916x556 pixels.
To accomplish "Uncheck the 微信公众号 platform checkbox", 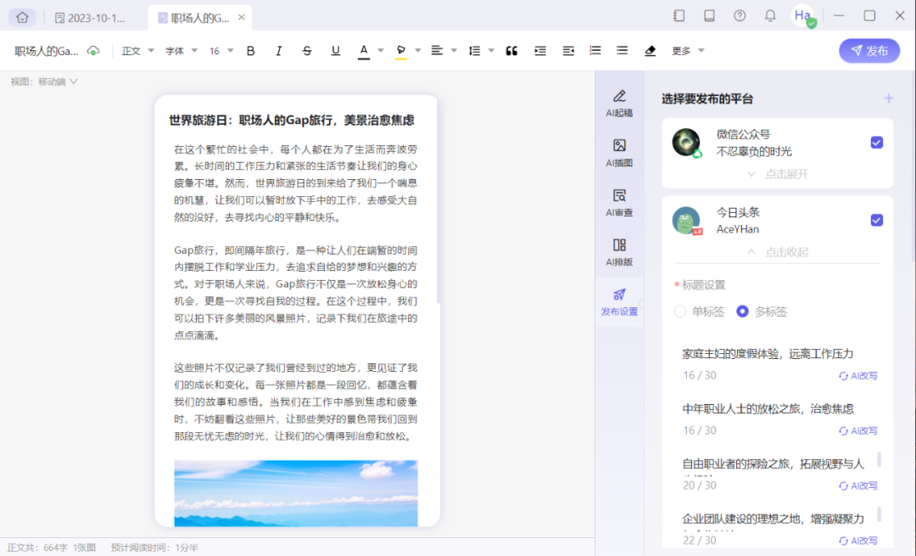I will [877, 143].
